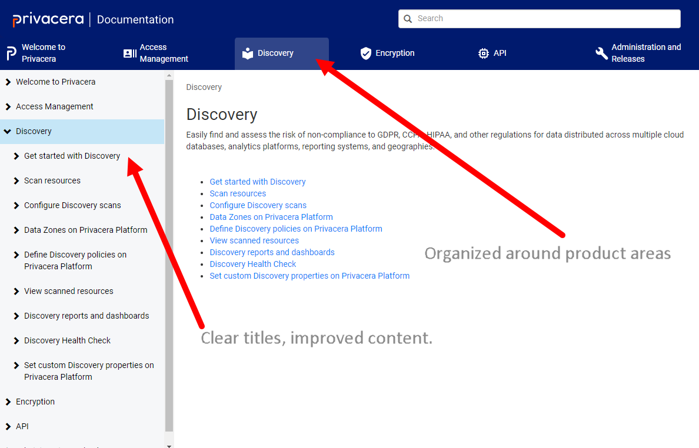The image size is (699, 448).
Task: Click the sidebar scrollbar down arrow
Action: click(x=169, y=445)
